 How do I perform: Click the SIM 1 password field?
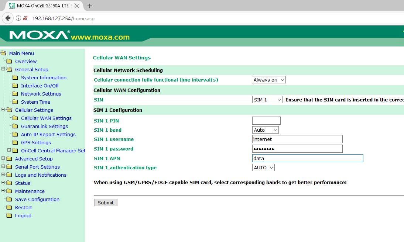pyautogui.click(x=297, y=149)
